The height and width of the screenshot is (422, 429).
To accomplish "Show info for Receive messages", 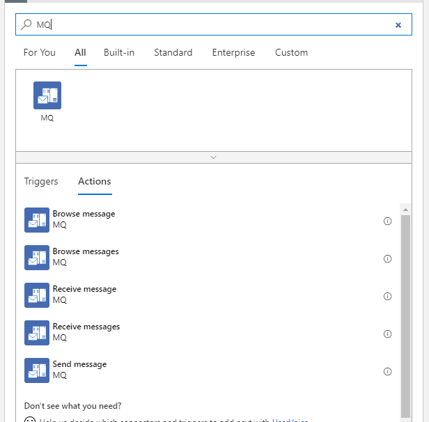I will pyautogui.click(x=387, y=334).
